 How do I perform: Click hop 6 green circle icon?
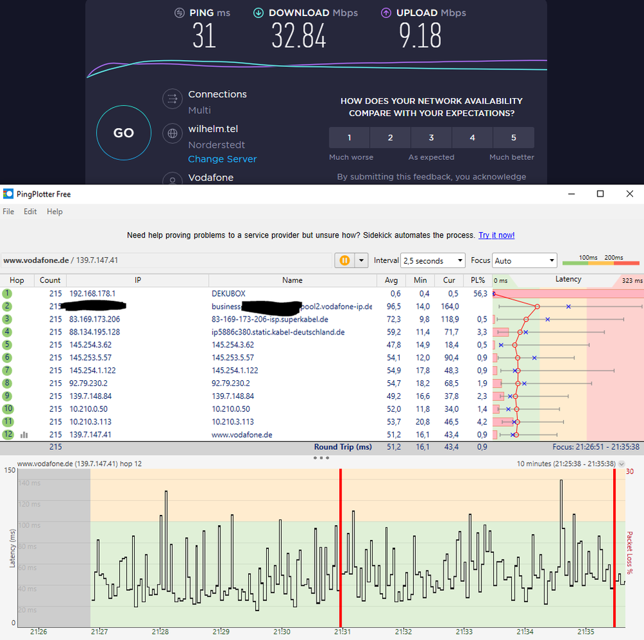(7, 357)
